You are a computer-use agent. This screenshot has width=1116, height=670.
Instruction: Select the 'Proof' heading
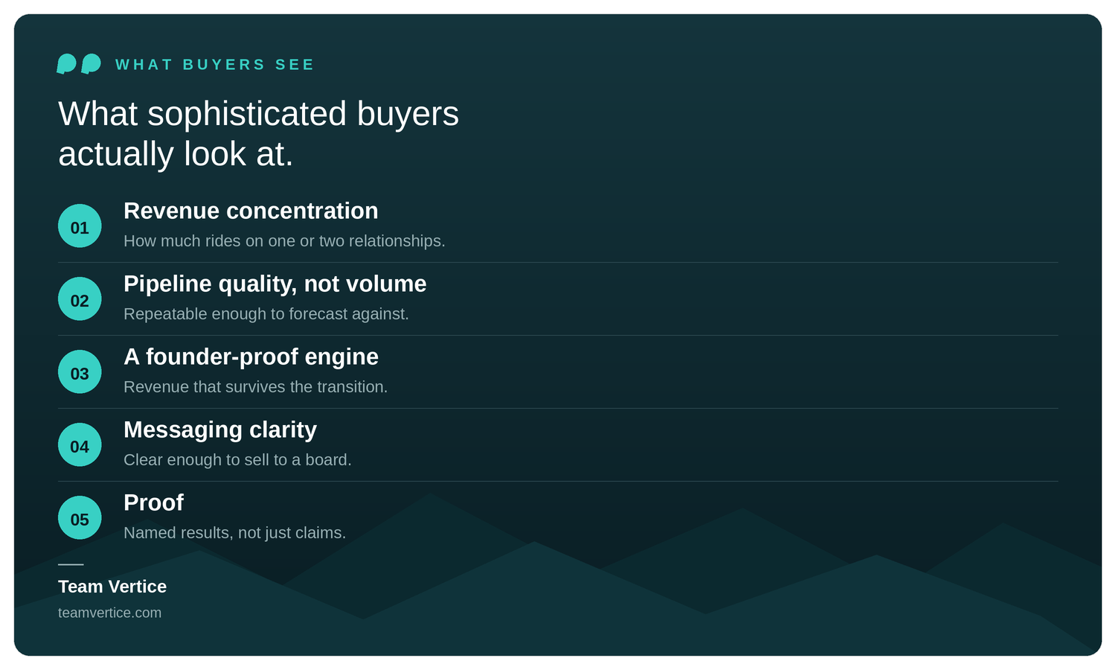pyautogui.click(x=153, y=502)
